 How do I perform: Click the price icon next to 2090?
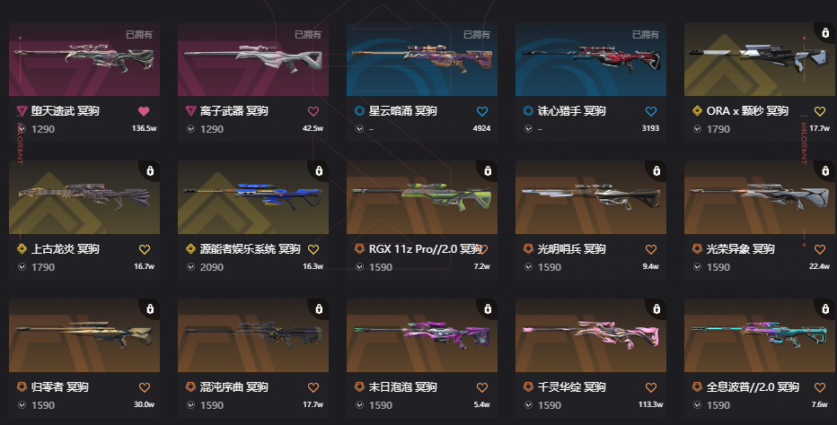pos(190,267)
